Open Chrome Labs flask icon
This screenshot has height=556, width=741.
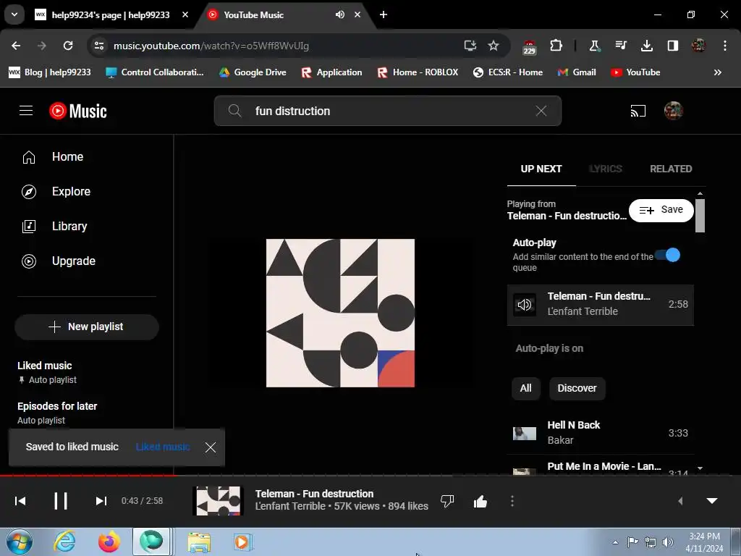(594, 46)
